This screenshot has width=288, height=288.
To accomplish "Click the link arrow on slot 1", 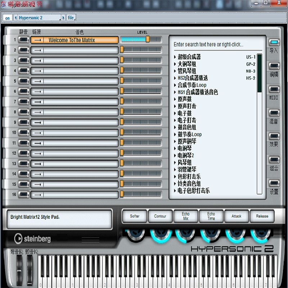I will coord(37,40).
